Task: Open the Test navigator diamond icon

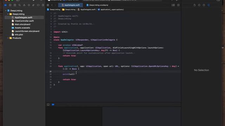Action: [29, 5]
